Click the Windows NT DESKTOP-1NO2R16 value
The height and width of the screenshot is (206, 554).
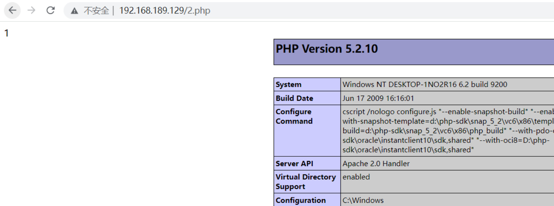click(424, 85)
